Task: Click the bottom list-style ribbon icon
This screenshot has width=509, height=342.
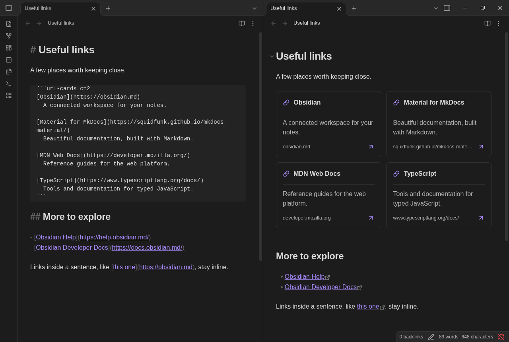Action: (9, 95)
